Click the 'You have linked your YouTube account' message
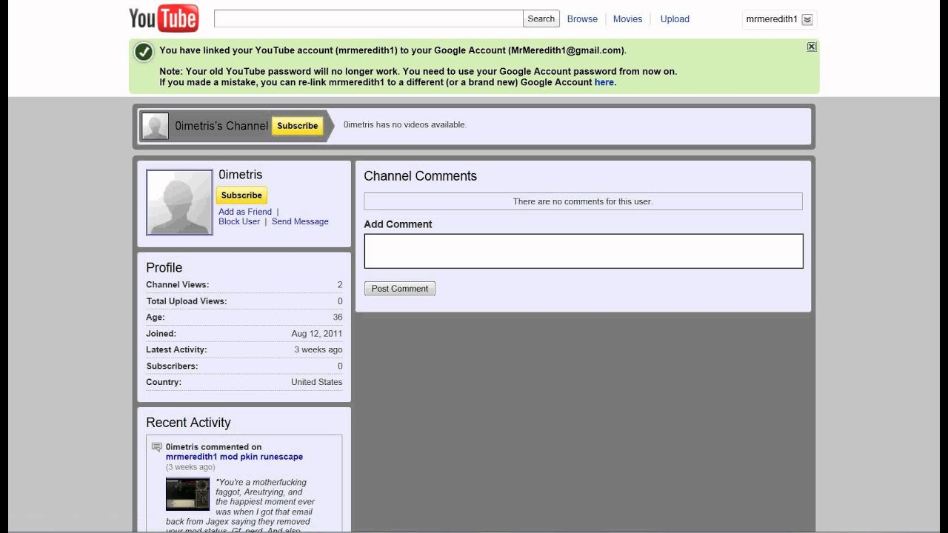 pos(393,50)
